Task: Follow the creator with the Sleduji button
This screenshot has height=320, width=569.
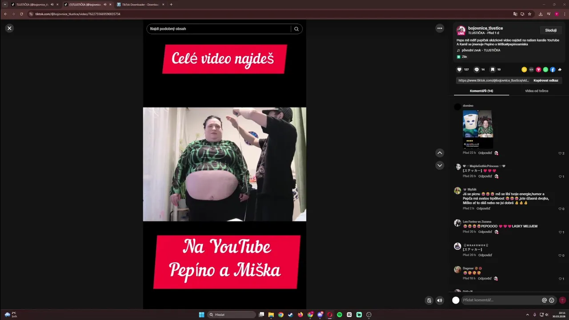Action: click(551, 30)
